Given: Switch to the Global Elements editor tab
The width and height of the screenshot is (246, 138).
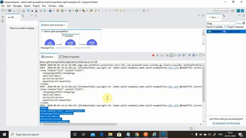Looking at the screenshot, I should 63,48.
